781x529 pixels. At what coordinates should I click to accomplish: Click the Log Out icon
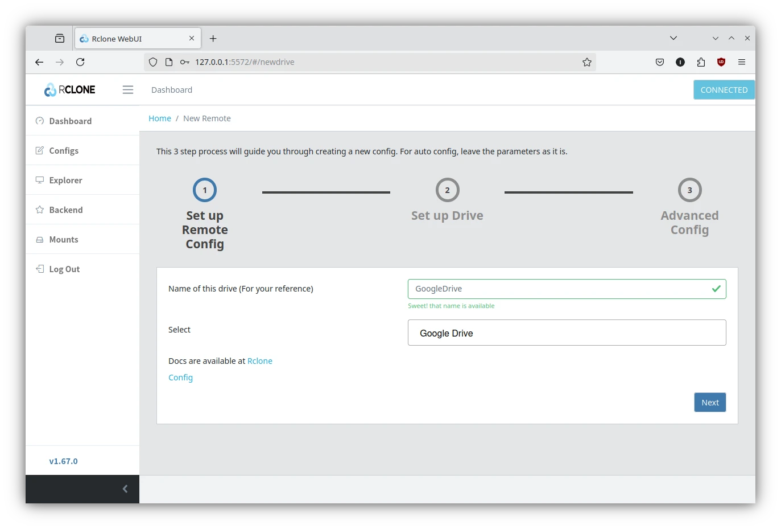click(x=40, y=269)
